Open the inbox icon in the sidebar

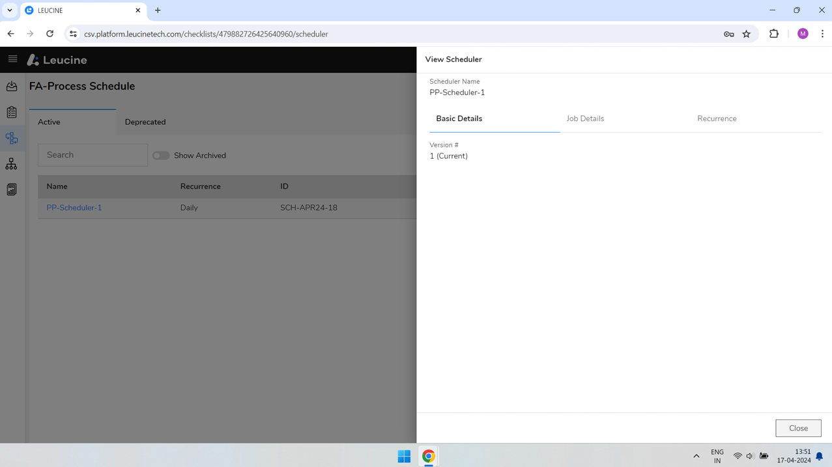[x=12, y=86]
